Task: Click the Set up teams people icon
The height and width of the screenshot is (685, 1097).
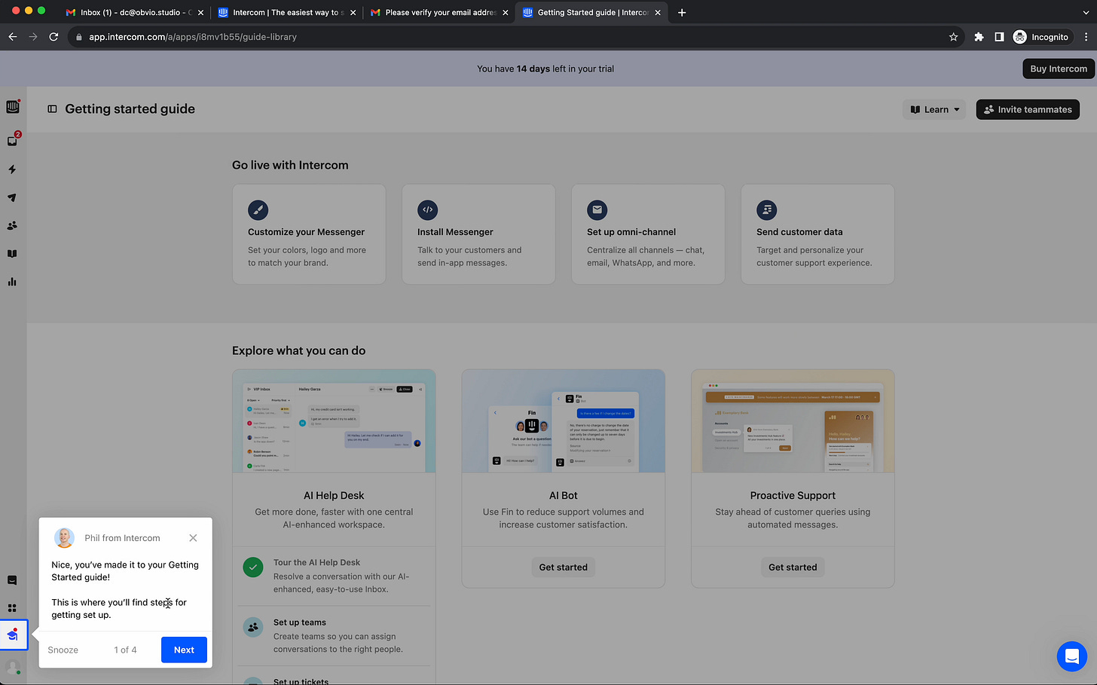Action: pos(253,627)
